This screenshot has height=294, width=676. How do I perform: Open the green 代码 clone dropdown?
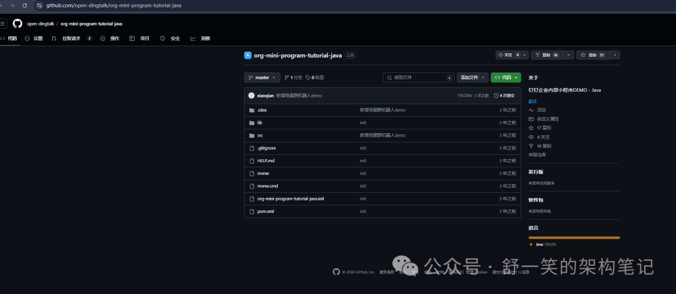point(506,77)
